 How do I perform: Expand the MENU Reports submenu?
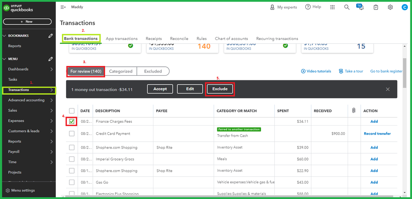pos(52,141)
